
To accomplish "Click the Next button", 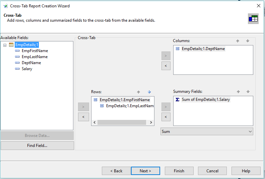I will click(x=145, y=171).
